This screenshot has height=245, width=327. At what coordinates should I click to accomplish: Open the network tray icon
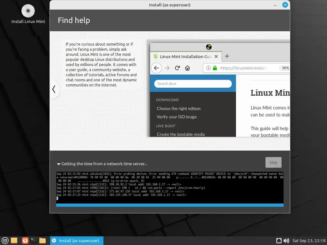[279, 241]
